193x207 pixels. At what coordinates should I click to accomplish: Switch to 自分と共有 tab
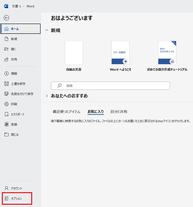(x=119, y=112)
